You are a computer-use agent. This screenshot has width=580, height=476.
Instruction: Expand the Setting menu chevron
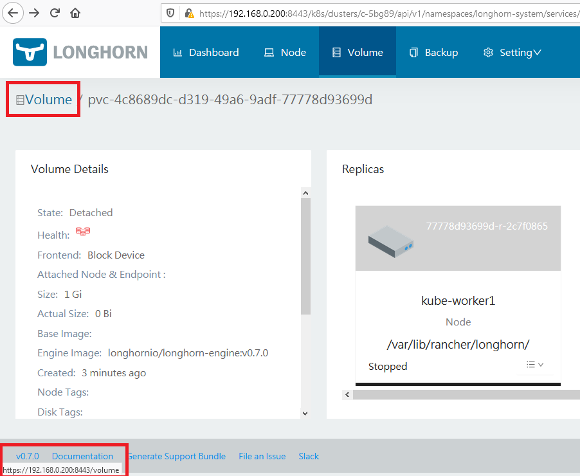[x=539, y=52]
